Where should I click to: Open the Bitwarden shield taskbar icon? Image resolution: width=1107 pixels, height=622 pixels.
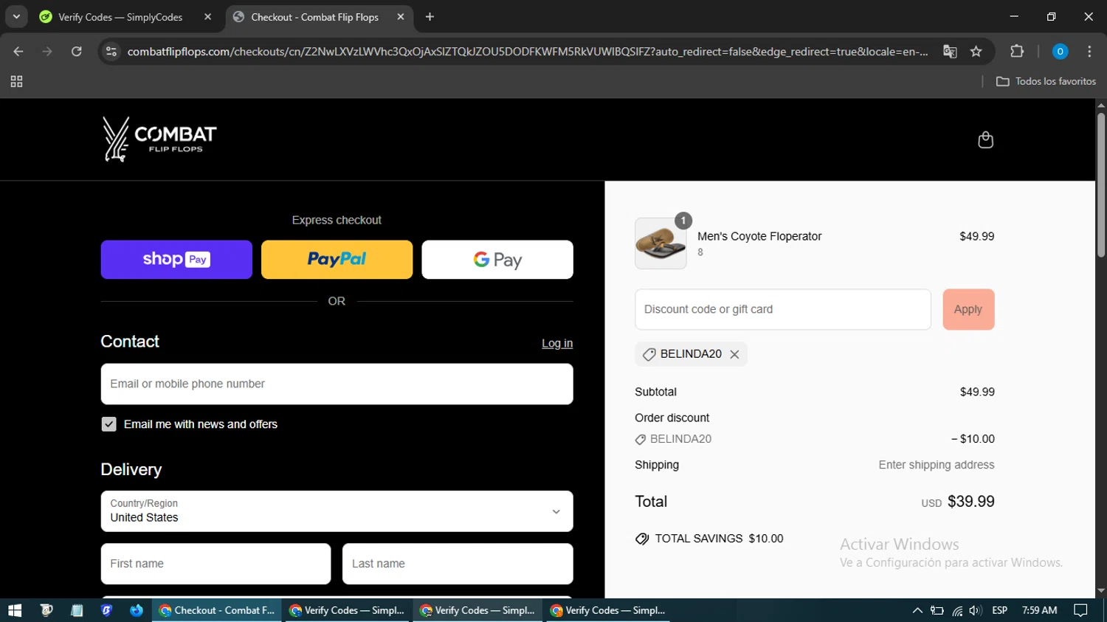(x=106, y=610)
